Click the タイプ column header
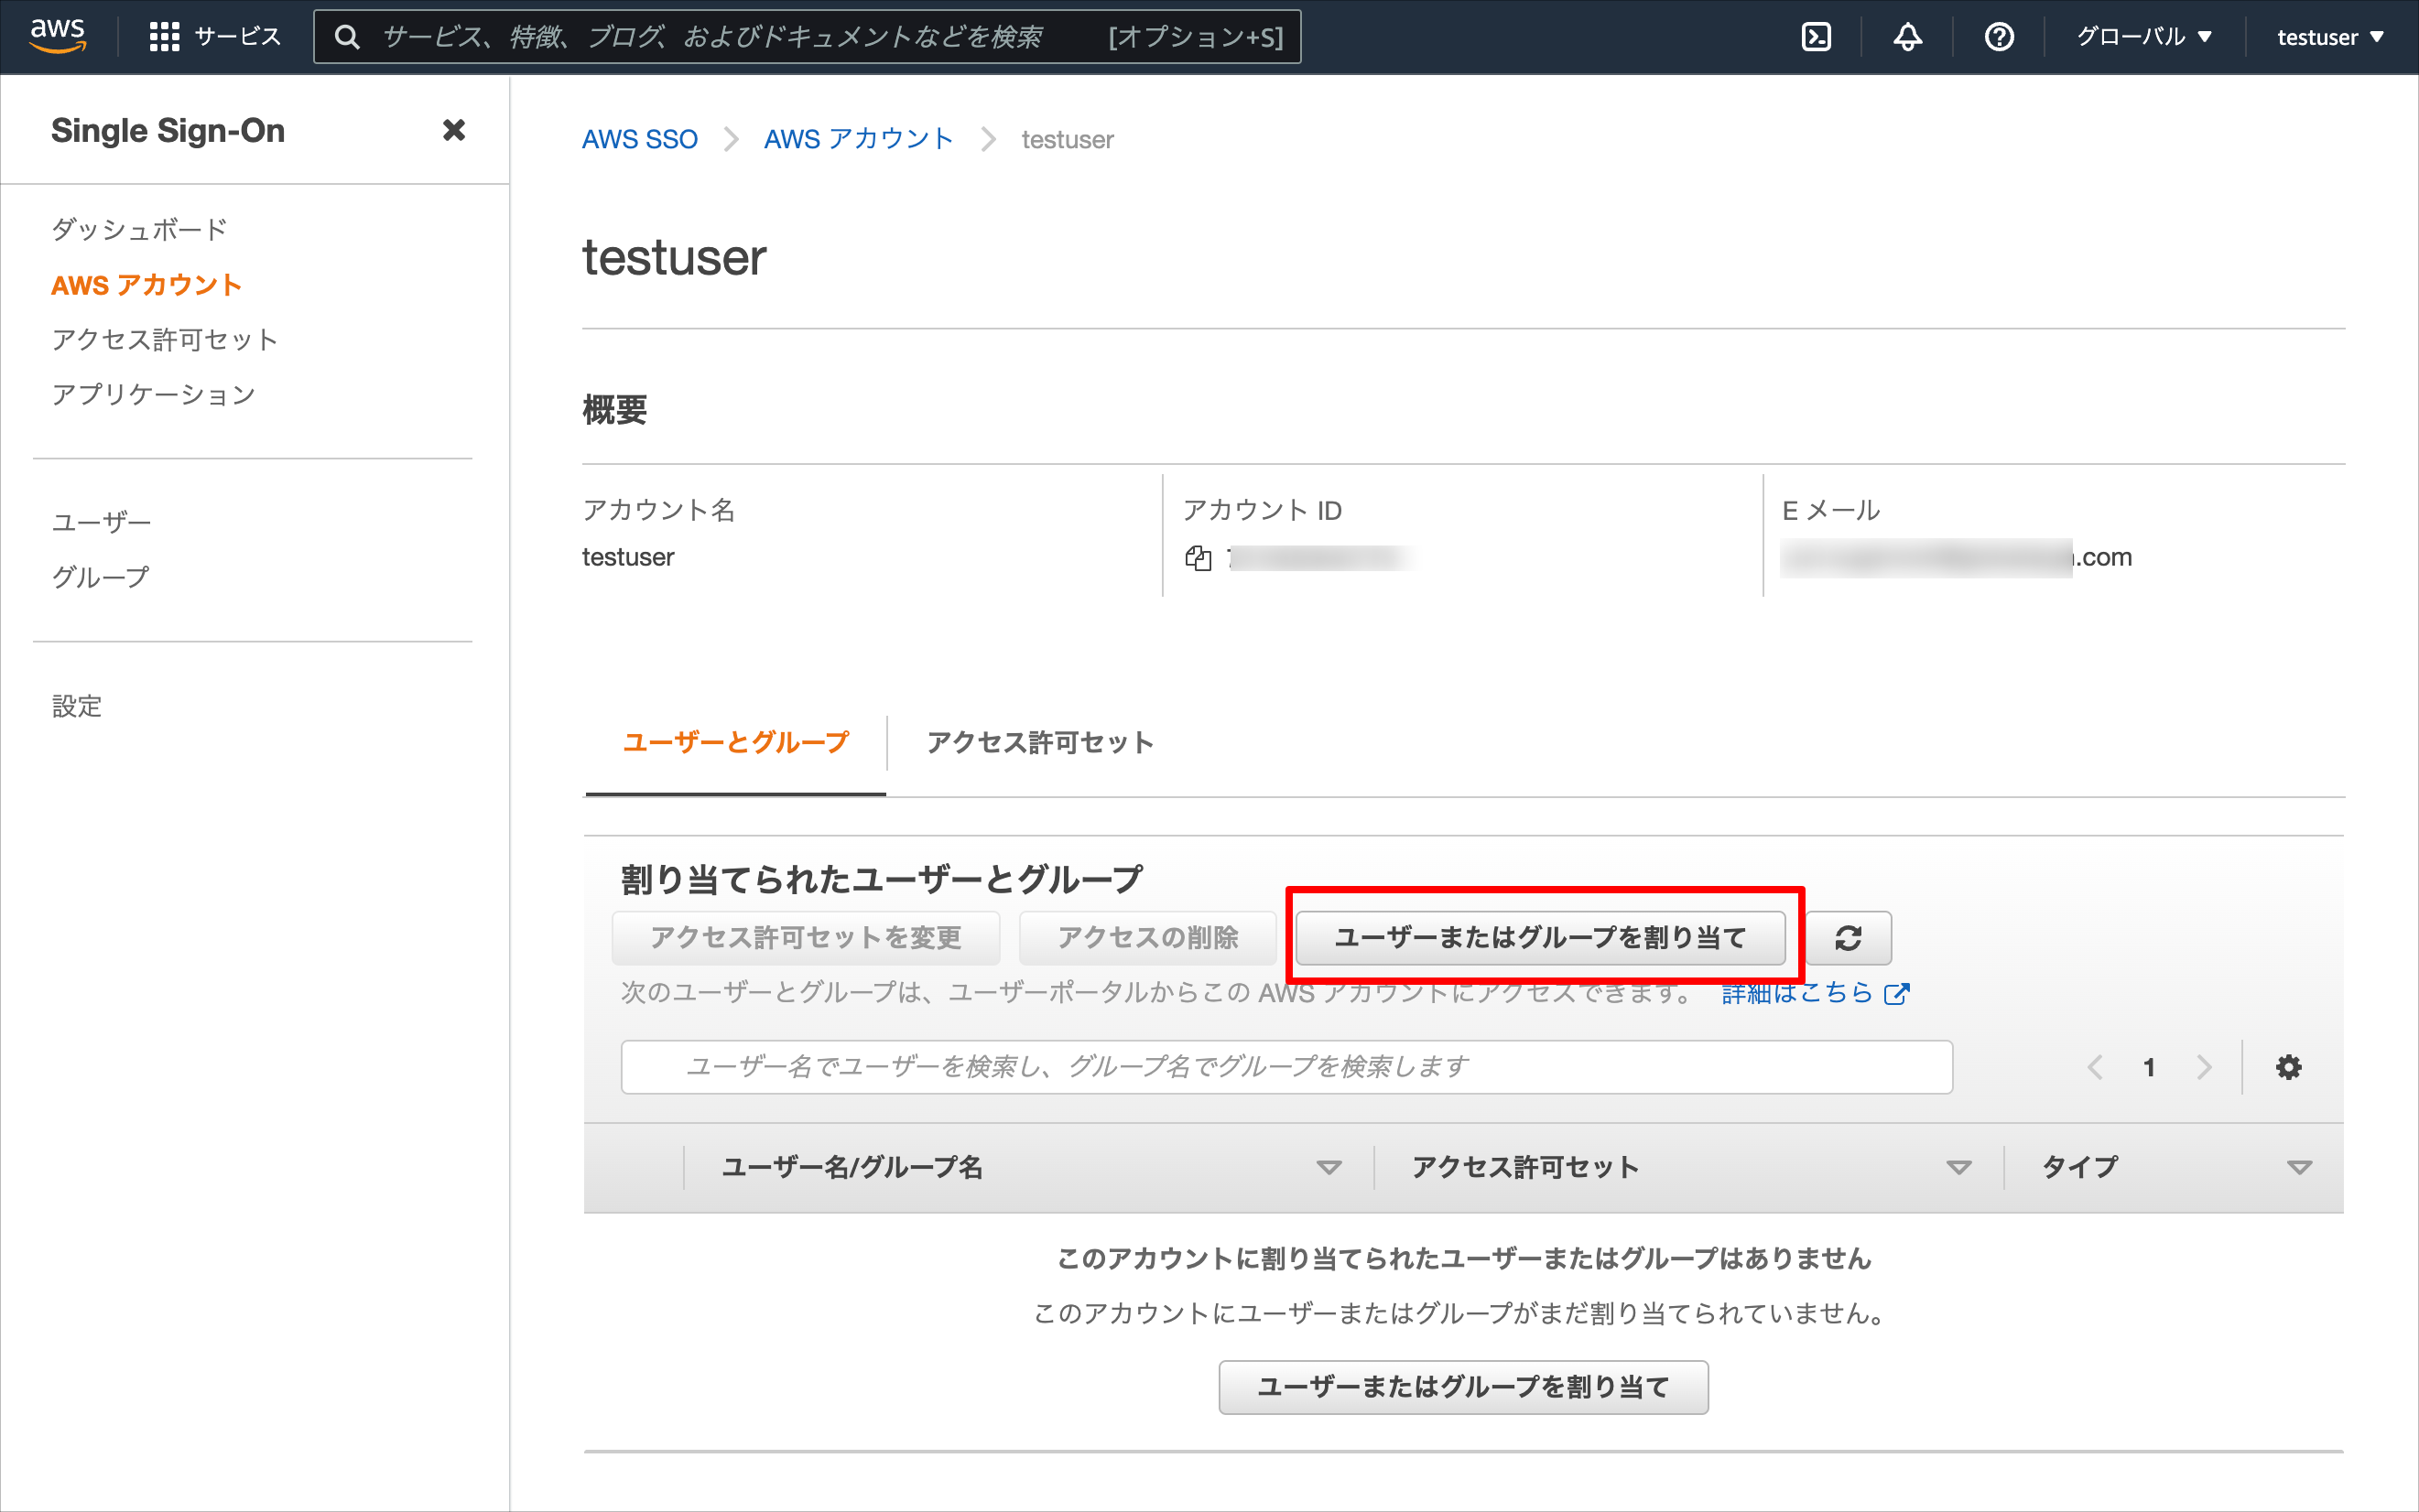This screenshot has width=2419, height=1512. click(2079, 1167)
